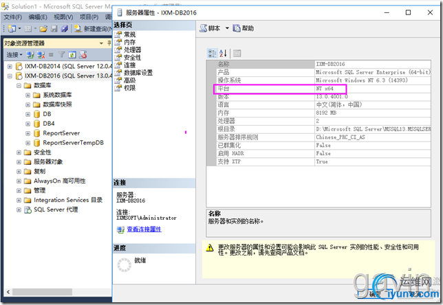Collapse the IXM-DB2016 server node
This screenshot has width=443, height=305.
(x=10, y=76)
